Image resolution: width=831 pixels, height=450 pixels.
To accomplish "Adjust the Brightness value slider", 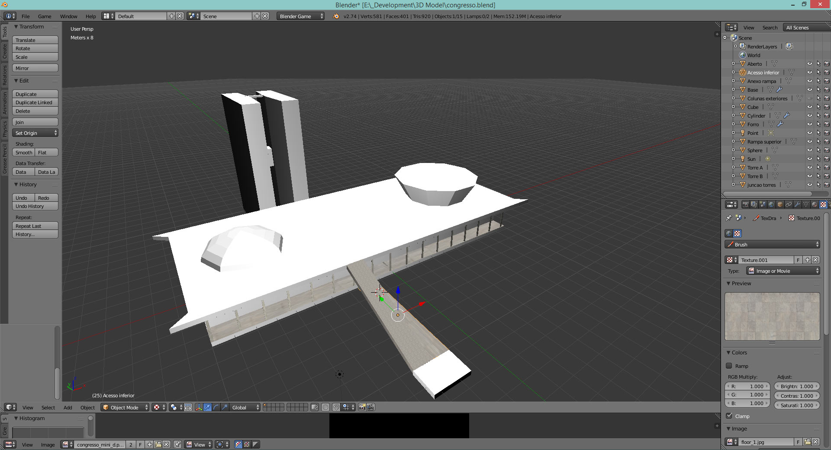I will pyautogui.click(x=797, y=386).
